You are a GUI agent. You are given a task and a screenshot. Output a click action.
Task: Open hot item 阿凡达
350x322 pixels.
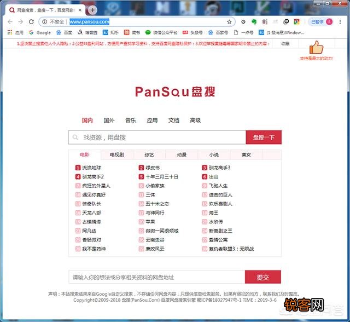click(x=89, y=231)
